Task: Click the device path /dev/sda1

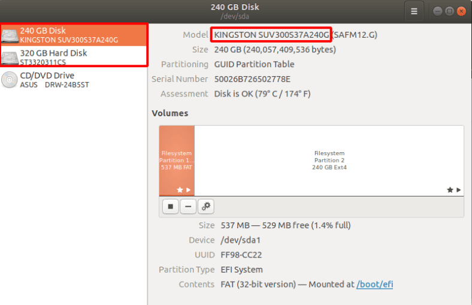Action: tap(241, 240)
